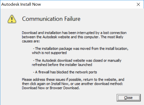Viewport: 144px width, 105px height.
Task: Click the 'causes are:' line
Action: tap(31, 41)
